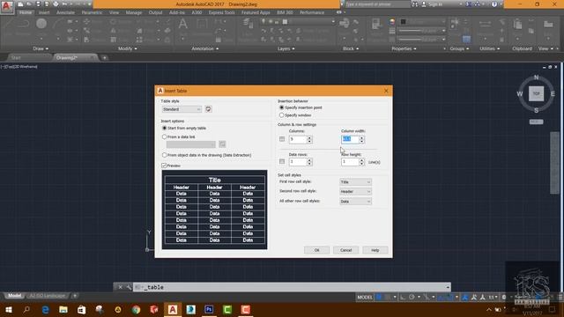Open the Table style Standard dropdown
564x317 pixels.
coord(182,109)
